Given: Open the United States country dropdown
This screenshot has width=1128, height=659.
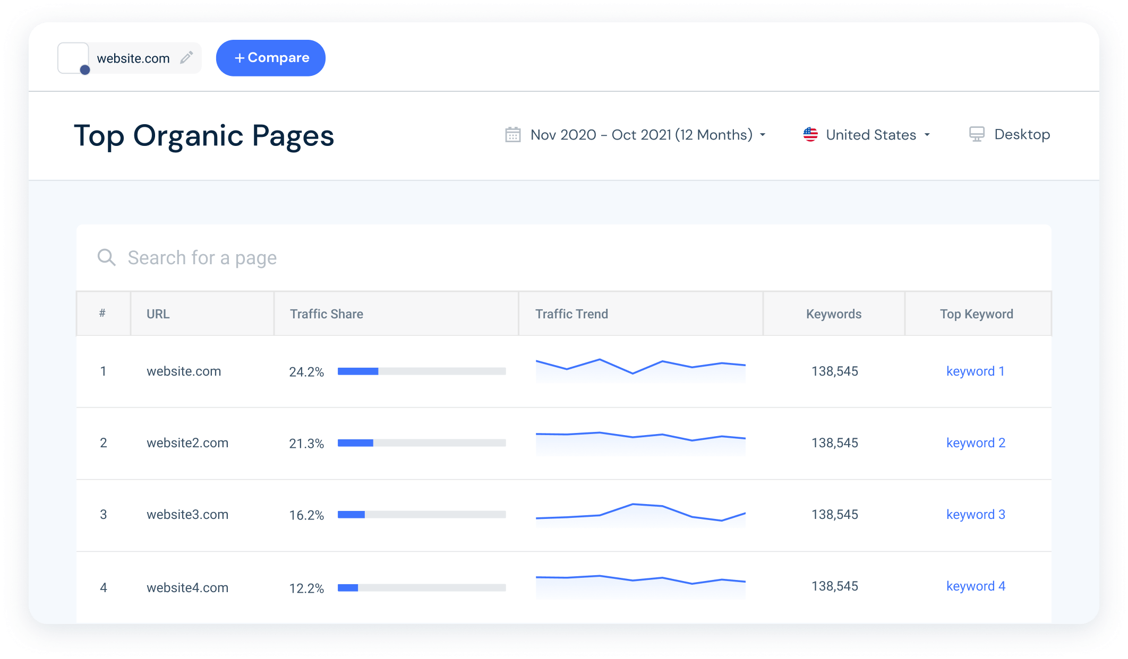Looking at the screenshot, I should 870,134.
